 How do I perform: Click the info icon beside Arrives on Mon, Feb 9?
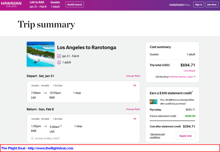(33, 138)
